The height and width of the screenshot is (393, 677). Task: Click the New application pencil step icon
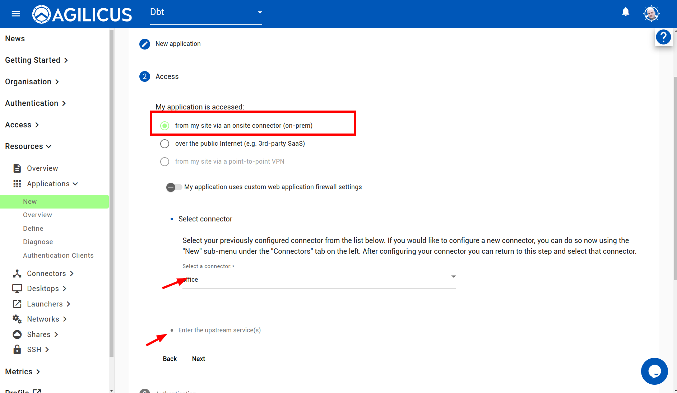click(145, 44)
